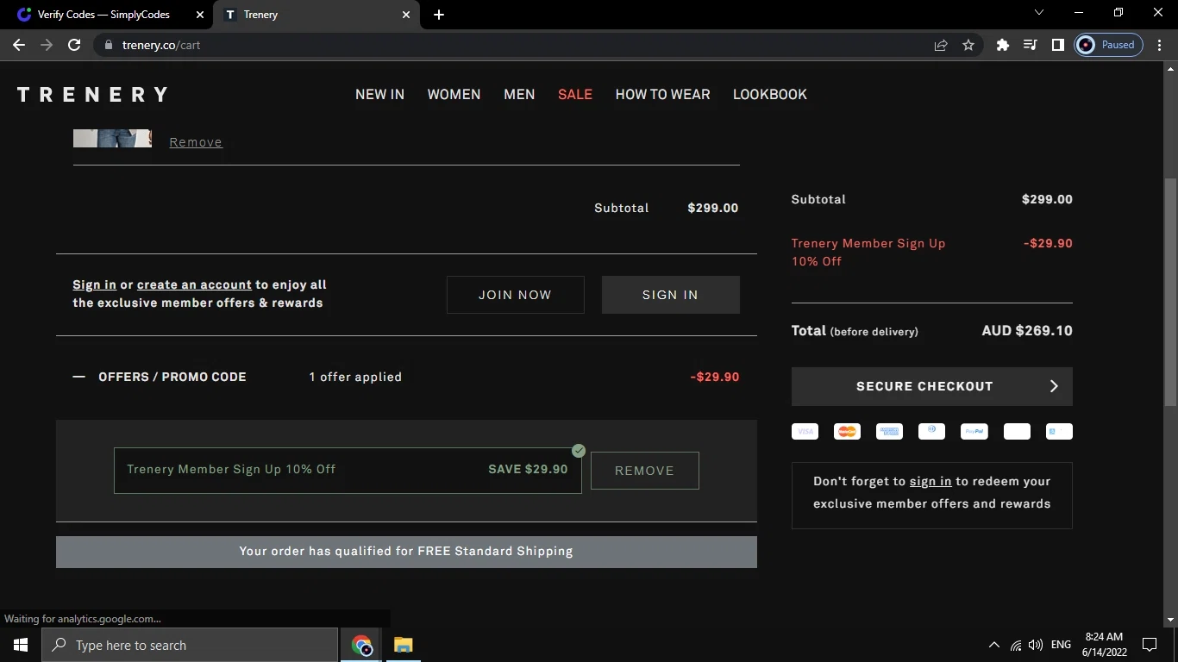This screenshot has width=1178, height=662.
Task: Click the JOIN NOW button
Action: [x=515, y=295]
